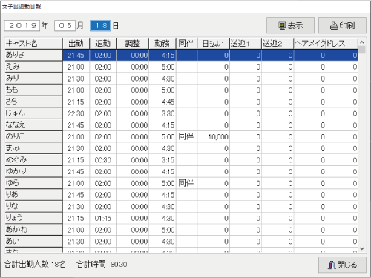Viewport: 371px width, 278px height.
Task: Select the day field showing 18
Action: (x=101, y=26)
